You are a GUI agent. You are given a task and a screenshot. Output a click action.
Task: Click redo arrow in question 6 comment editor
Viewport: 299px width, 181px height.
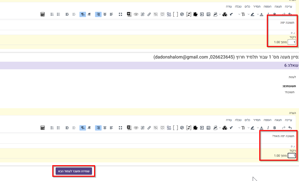pyautogui.click(x=284, y=128)
